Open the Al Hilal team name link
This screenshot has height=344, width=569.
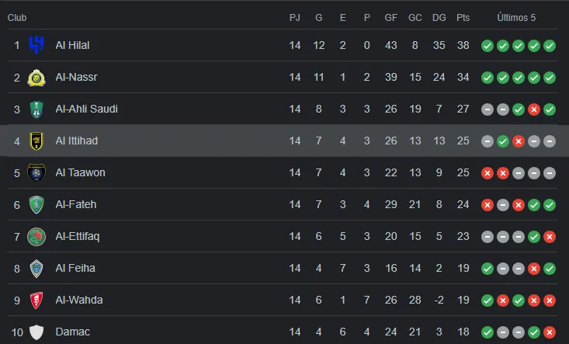72,45
